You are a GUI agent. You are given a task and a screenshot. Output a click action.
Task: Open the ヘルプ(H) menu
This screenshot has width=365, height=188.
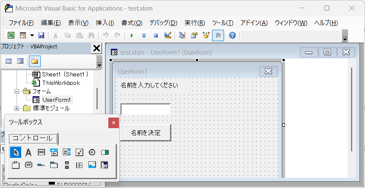pos(326,23)
